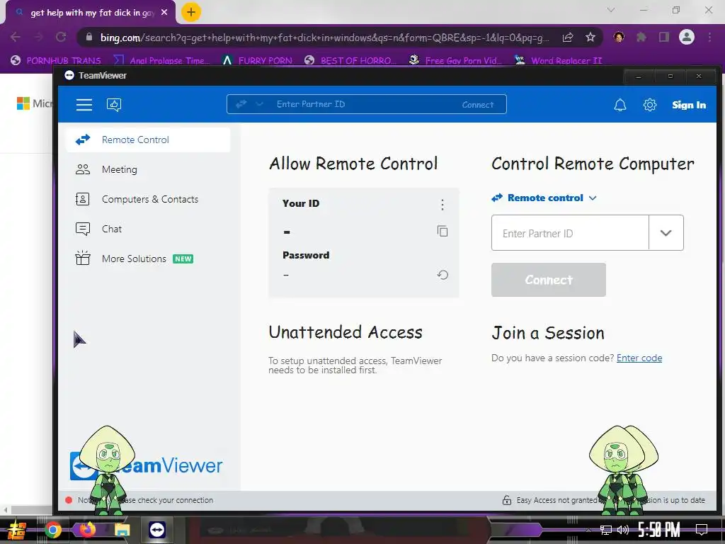Open a new Chrome tab with the plus button

click(x=191, y=12)
